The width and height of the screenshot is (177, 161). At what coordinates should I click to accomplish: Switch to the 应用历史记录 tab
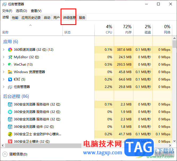coord(31,18)
